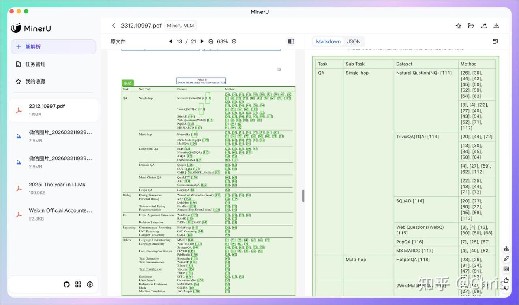
Task: Copy the Markdown output content
Action: pos(495,41)
